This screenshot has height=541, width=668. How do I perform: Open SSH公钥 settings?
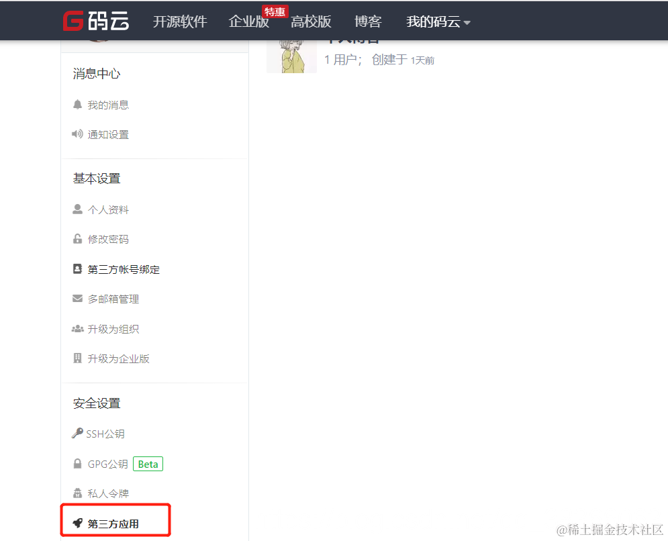105,434
